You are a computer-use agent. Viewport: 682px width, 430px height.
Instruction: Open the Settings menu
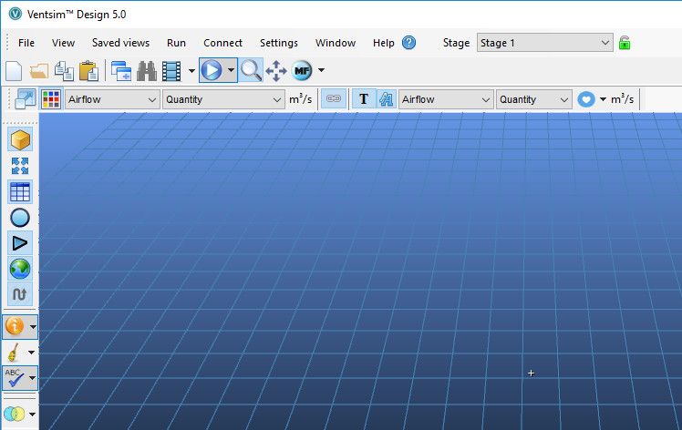[x=279, y=43]
